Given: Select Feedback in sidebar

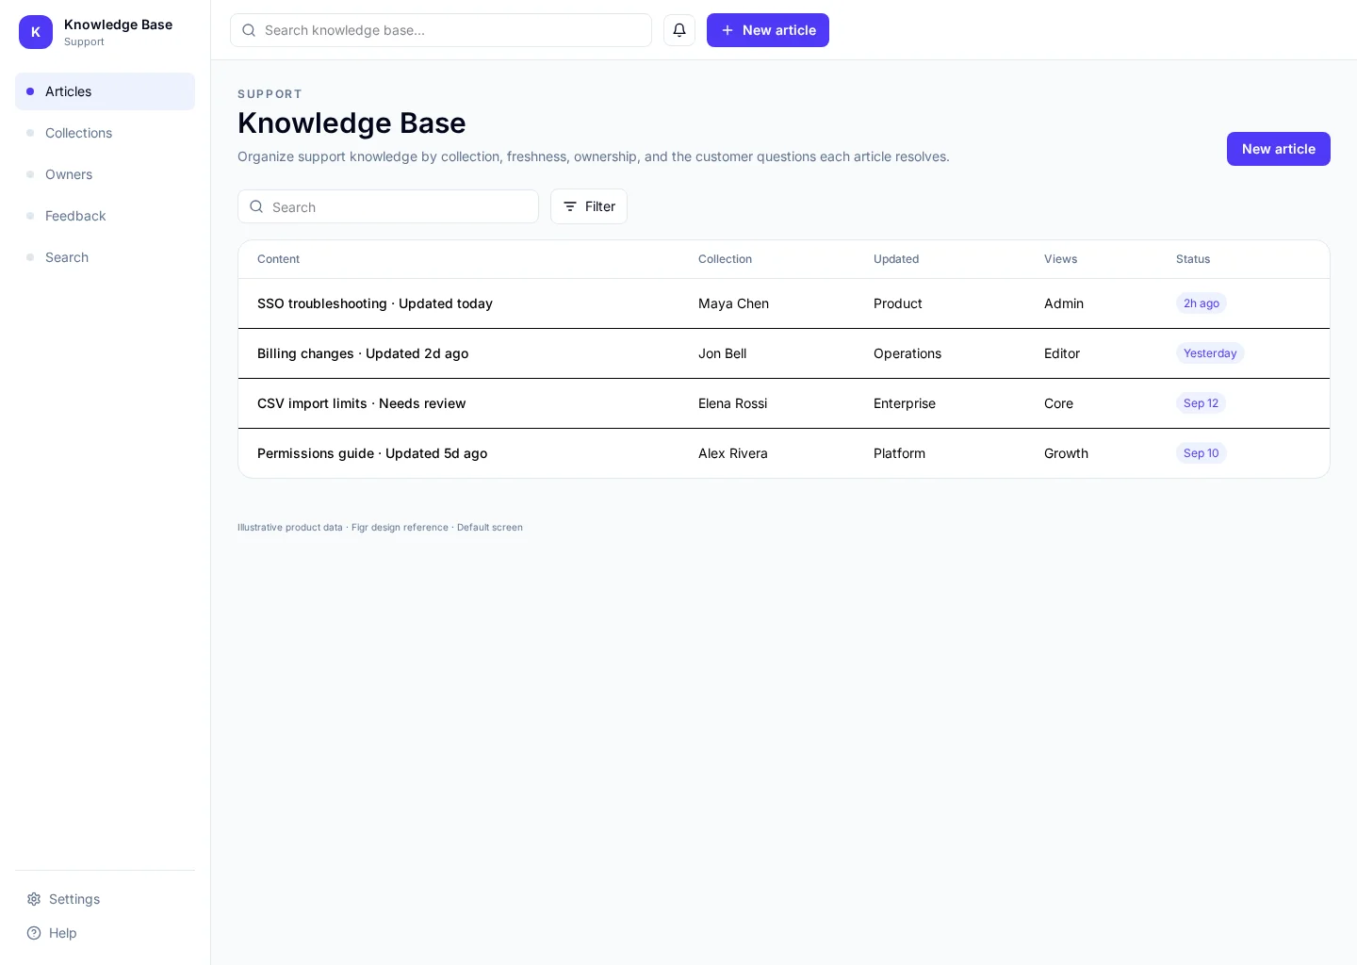Looking at the screenshot, I should [x=105, y=216].
